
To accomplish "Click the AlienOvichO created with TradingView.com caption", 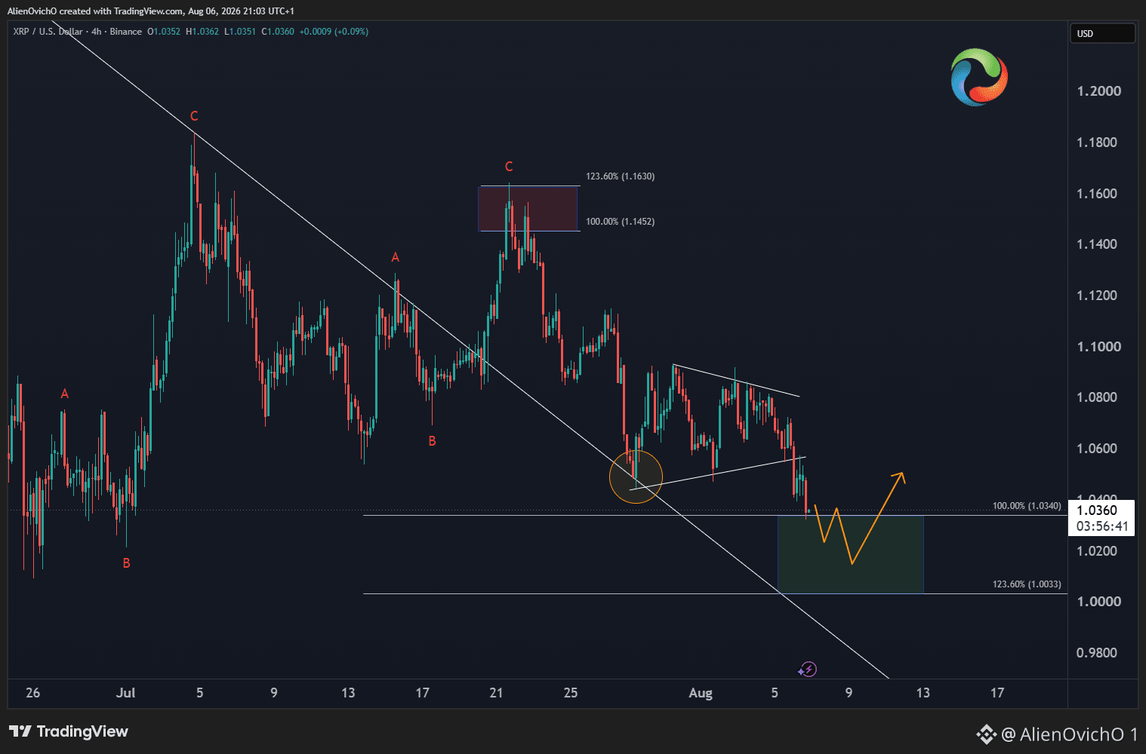I will coord(151,11).
